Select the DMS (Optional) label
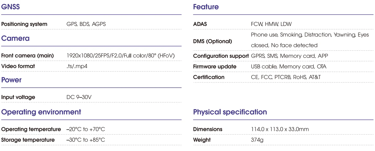 [212, 41]
